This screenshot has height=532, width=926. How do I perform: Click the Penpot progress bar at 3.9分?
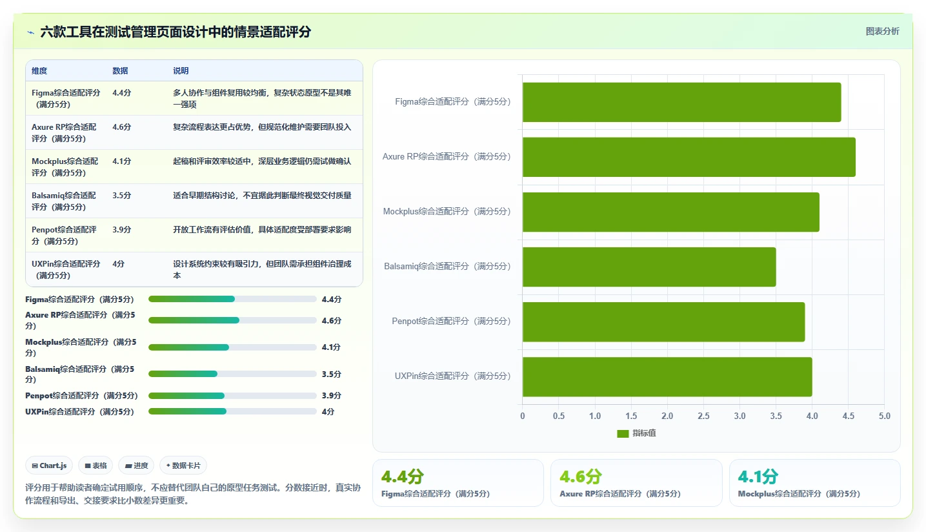(x=232, y=396)
